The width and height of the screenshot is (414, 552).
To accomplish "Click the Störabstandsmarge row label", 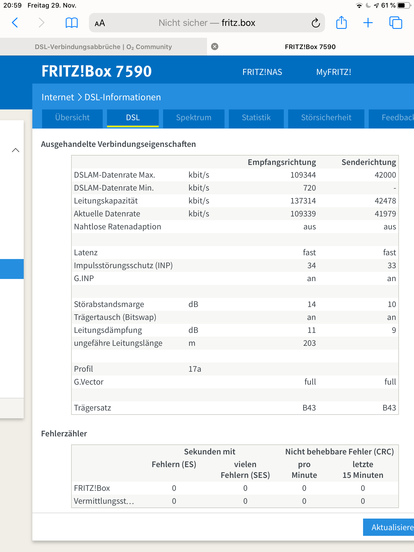I will pos(109,304).
